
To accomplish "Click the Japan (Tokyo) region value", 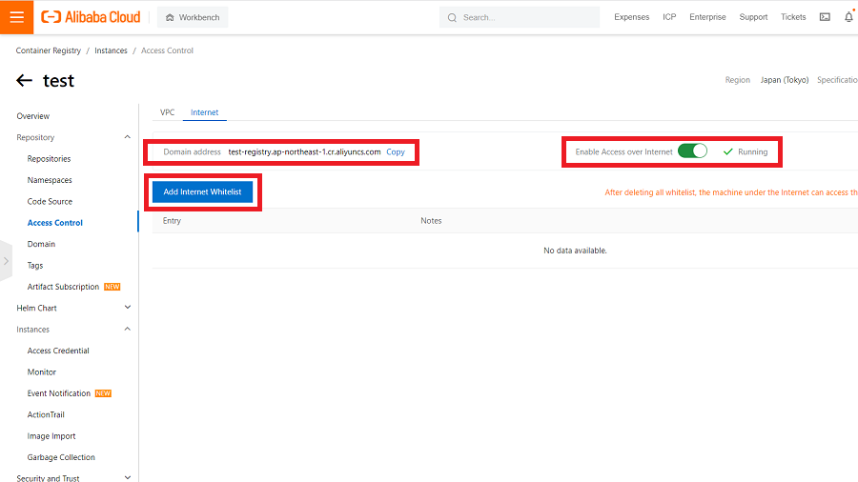I will point(785,80).
